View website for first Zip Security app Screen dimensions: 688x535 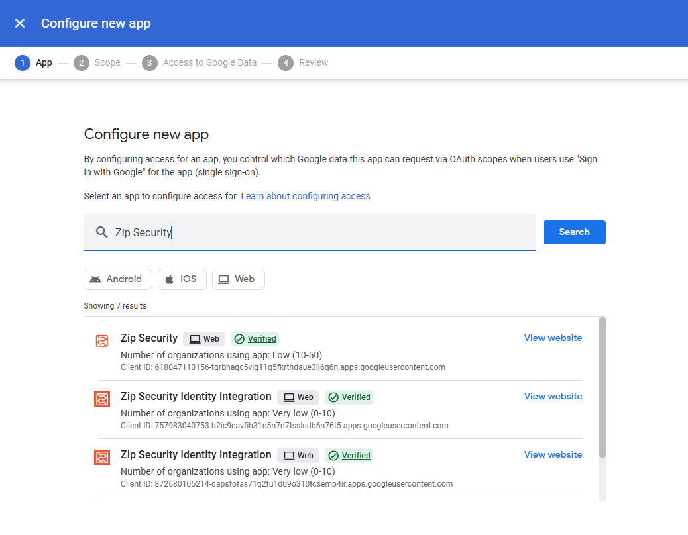pos(553,338)
